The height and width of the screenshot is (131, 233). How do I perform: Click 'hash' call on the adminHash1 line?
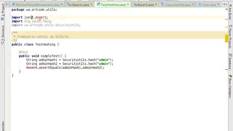tap(91, 60)
